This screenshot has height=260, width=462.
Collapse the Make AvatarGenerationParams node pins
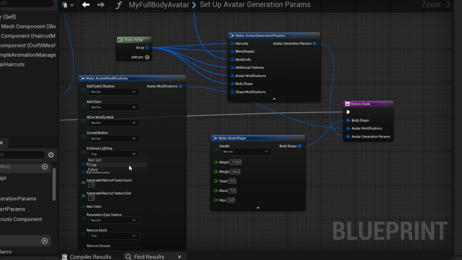[274, 99]
